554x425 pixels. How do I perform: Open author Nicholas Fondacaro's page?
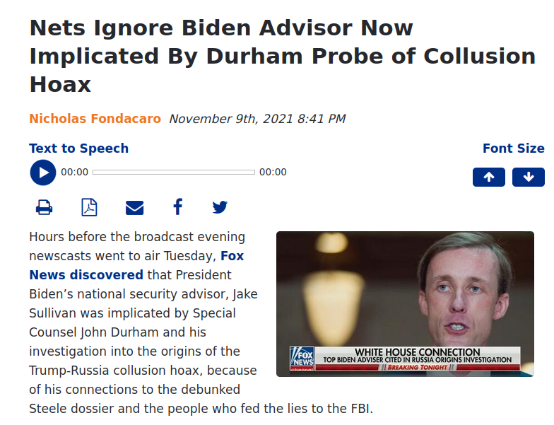(95, 119)
